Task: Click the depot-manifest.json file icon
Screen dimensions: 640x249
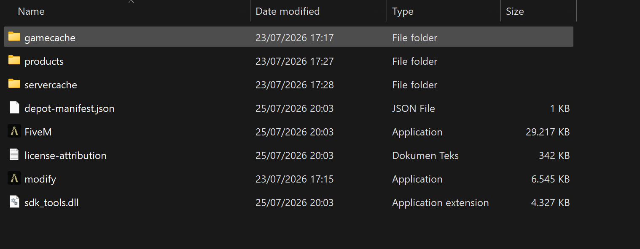Action: tap(14, 108)
